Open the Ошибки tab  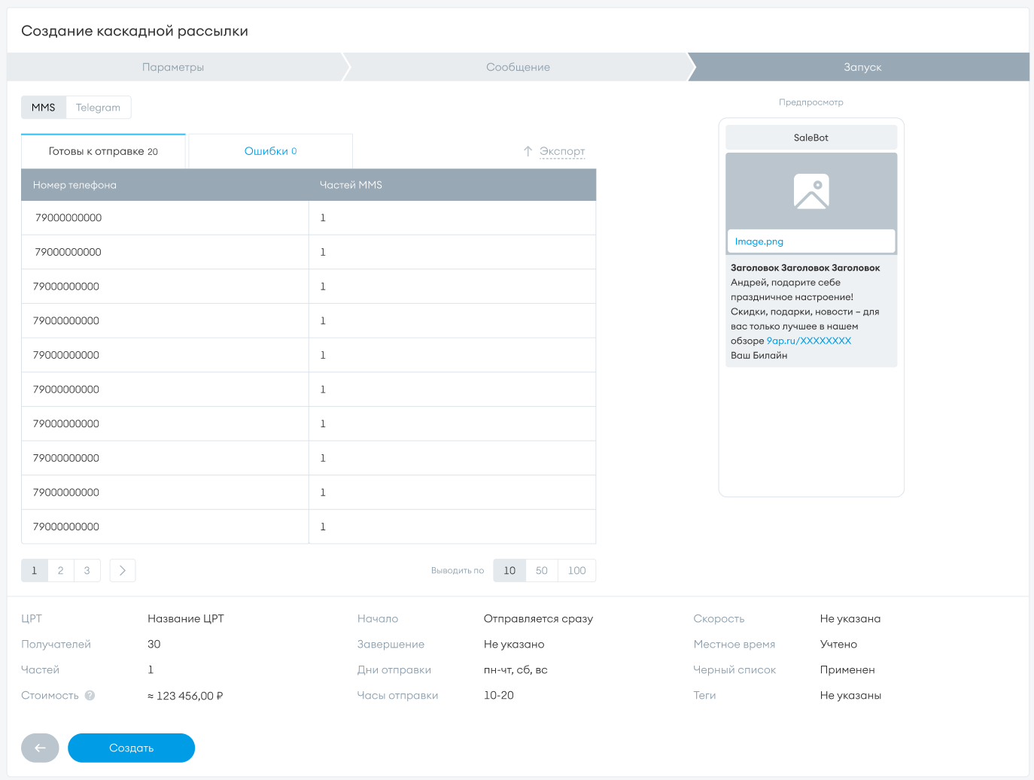[270, 151]
